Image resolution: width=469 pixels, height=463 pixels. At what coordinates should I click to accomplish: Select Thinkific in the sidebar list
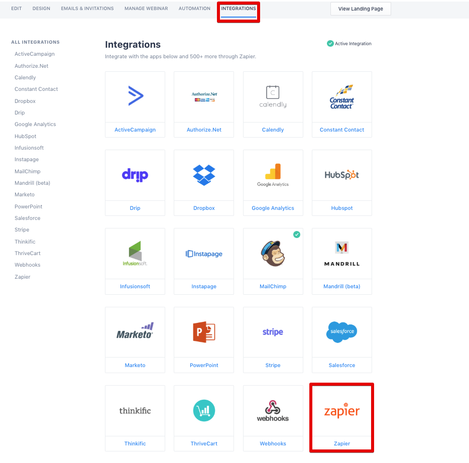(x=25, y=242)
